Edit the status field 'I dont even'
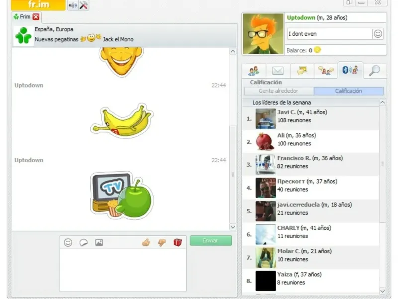This screenshot has width=398, height=299. tap(329, 34)
